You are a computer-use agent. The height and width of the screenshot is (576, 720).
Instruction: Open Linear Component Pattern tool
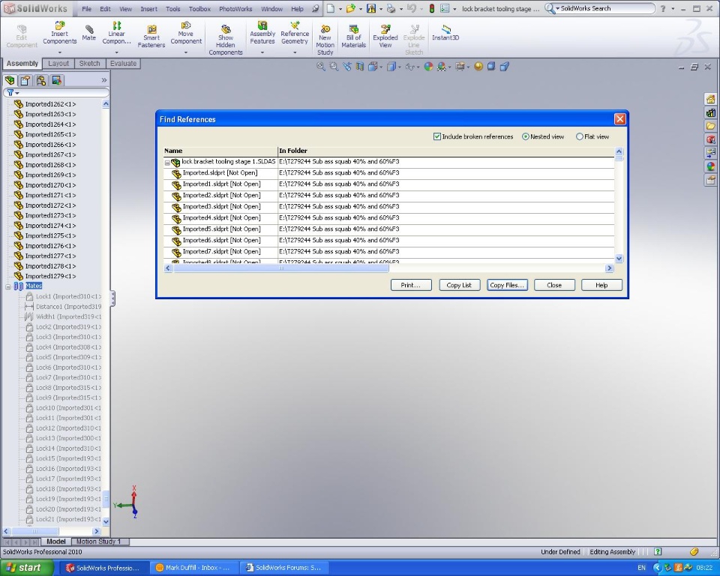(x=117, y=32)
